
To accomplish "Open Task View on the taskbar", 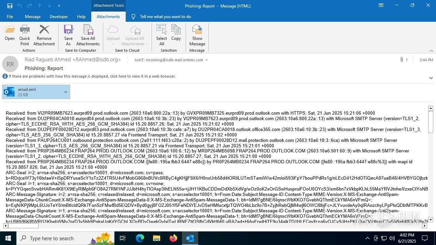I will tap(123, 238).
